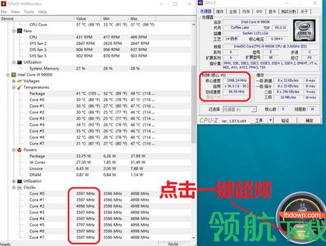
Task: Click the Fans category icon
Action: click(20, 31)
